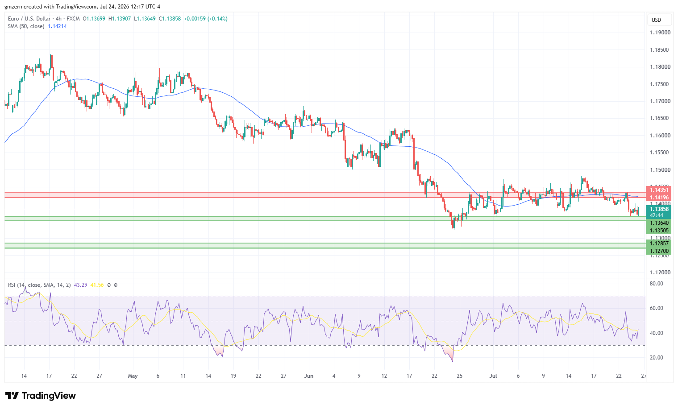The height and width of the screenshot is (409, 678).
Task: Click the green 1.13505 price label
Action: click(659, 231)
